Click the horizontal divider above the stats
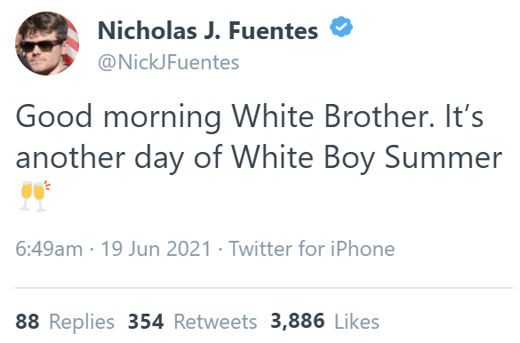Viewport: 520px width, 343px height. tap(264, 288)
